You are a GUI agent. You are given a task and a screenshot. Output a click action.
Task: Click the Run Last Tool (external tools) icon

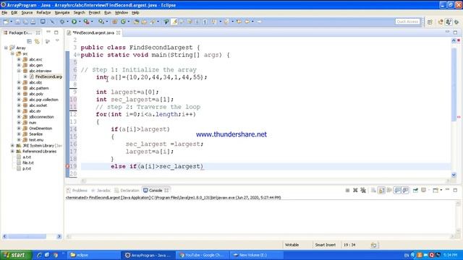86,22
